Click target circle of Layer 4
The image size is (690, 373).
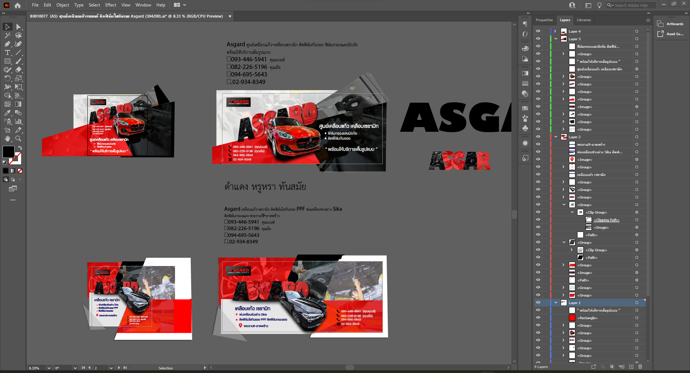coord(636,31)
